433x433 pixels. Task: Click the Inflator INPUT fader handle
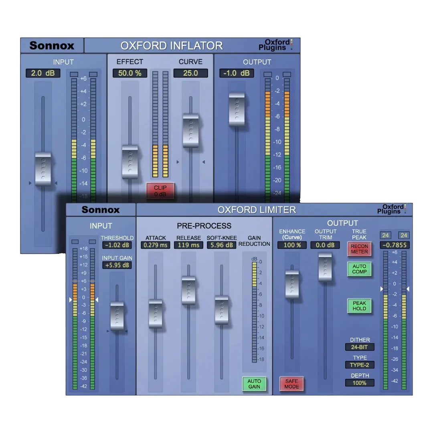(x=43, y=168)
